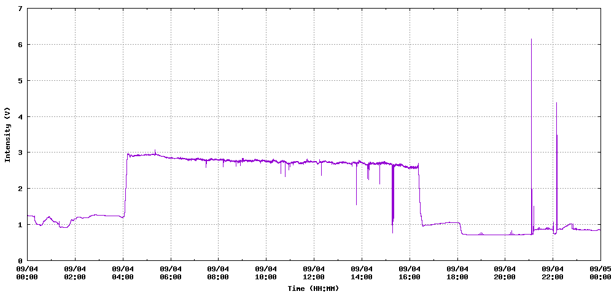
Task: Click the y-axis tick label '0'
Action: pos(20,260)
